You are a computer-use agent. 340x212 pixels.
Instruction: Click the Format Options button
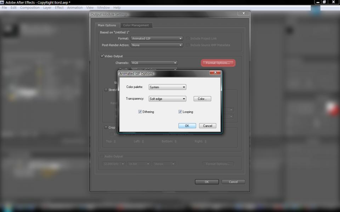pyautogui.click(x=218, y=63)
